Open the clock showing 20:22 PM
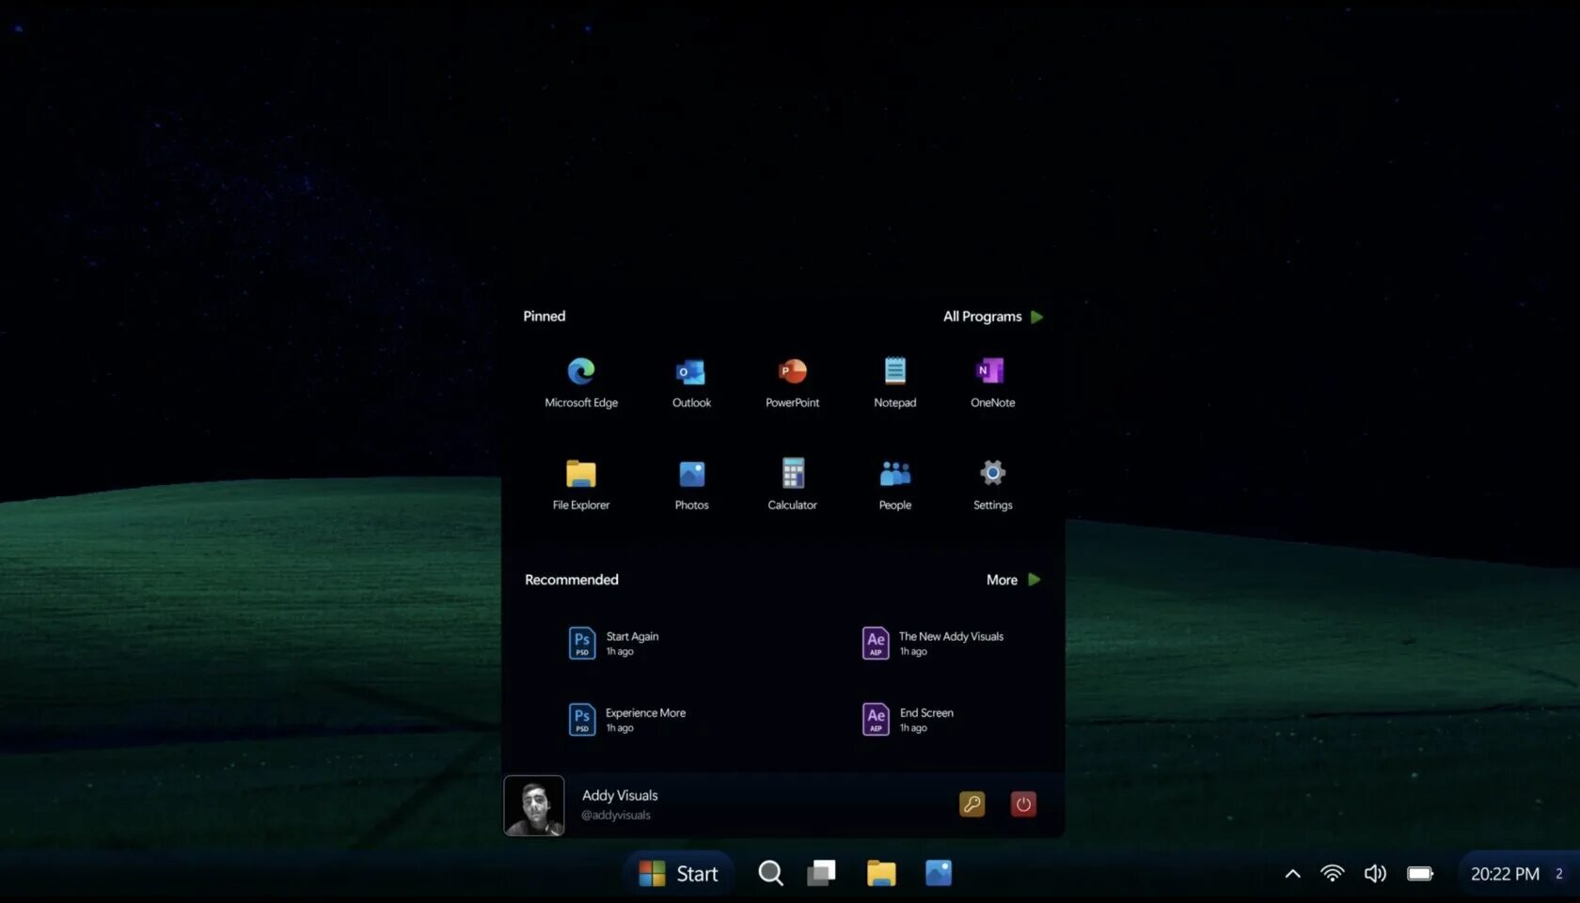 [x=1505, y=874]
